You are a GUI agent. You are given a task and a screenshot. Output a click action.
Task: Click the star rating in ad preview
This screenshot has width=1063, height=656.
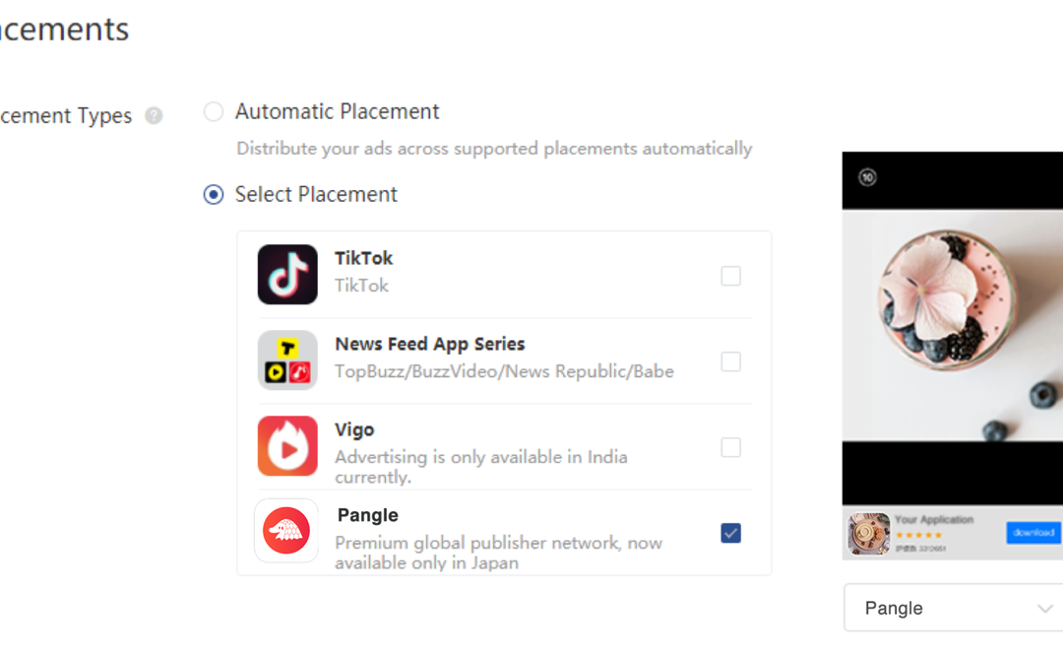tap(918, 535)
